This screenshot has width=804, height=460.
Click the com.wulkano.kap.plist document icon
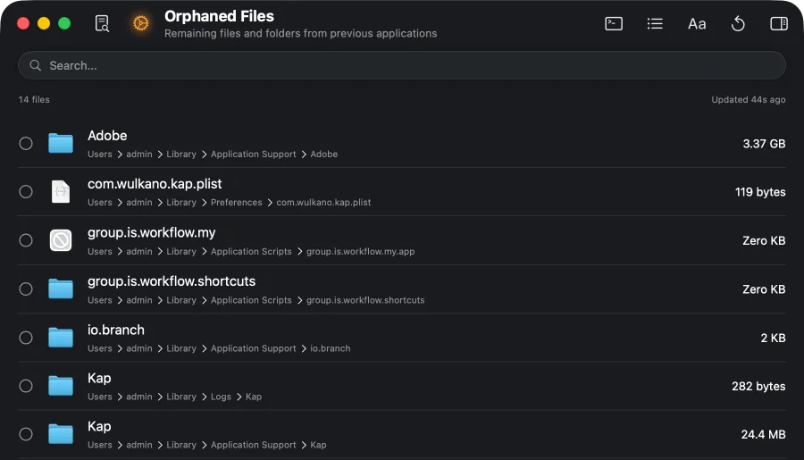[61, 192]
